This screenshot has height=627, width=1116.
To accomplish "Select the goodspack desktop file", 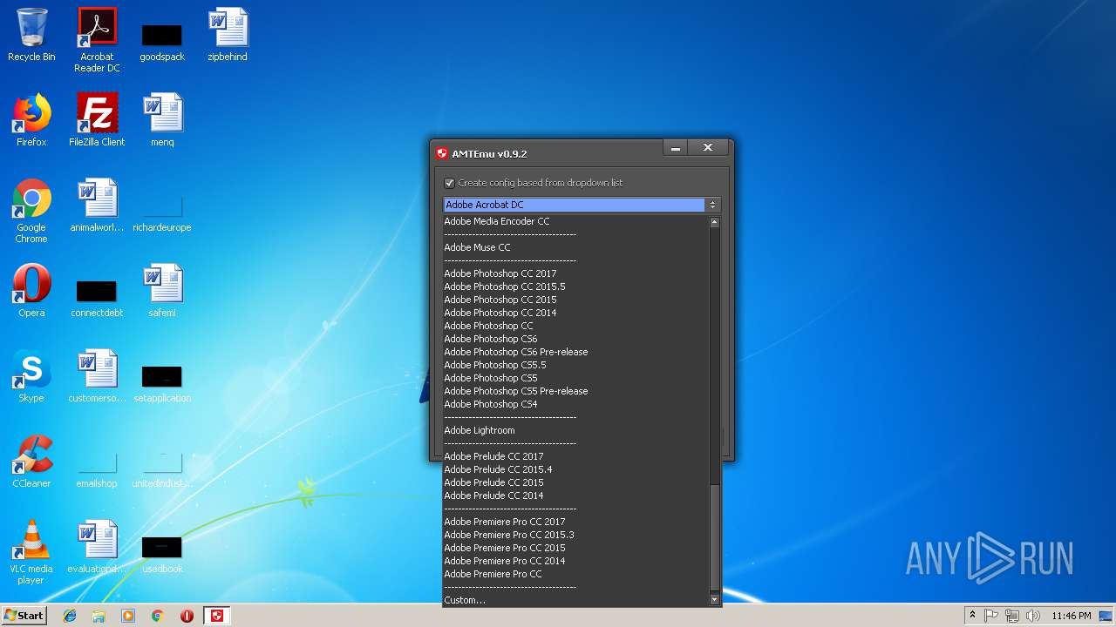I will tap(162, 42).
